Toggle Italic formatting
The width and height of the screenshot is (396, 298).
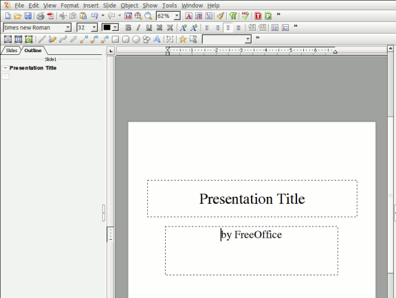click(138, 27)
